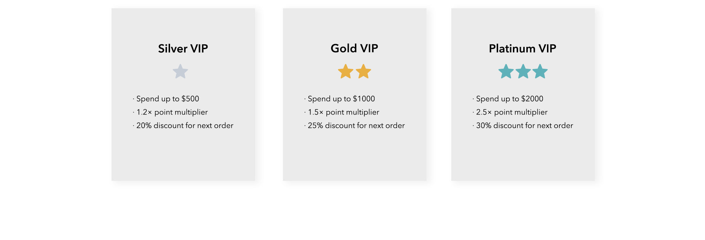Select the Silver VIP heading
The image size is (705, 240).
(183, 48)
